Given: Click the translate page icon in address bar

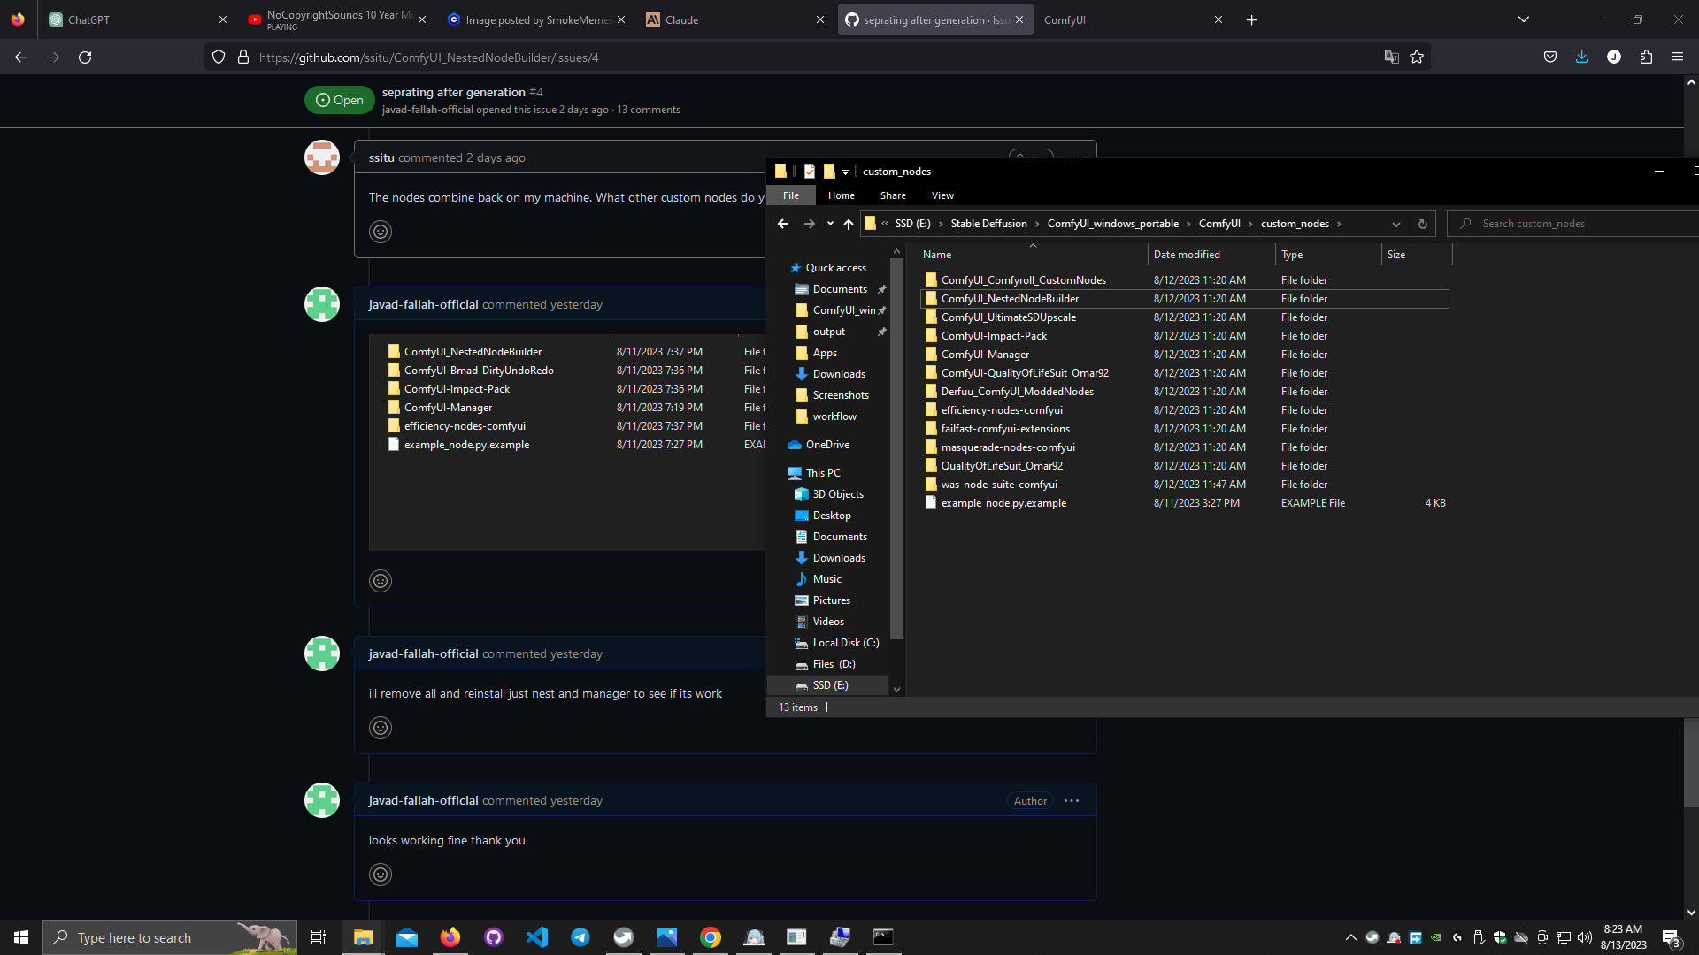Looking at the screenshot, I should 1392,57.
